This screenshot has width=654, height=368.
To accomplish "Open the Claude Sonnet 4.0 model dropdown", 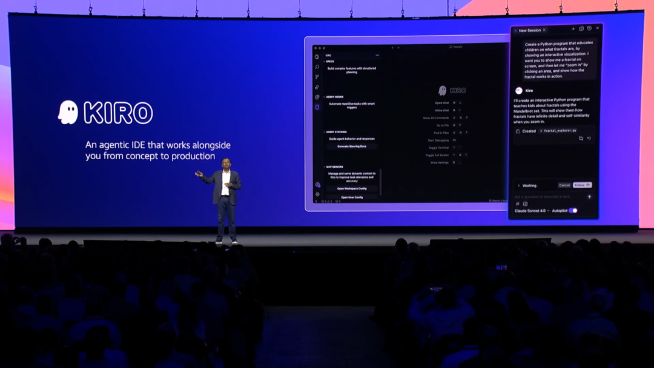I will 532,211.
